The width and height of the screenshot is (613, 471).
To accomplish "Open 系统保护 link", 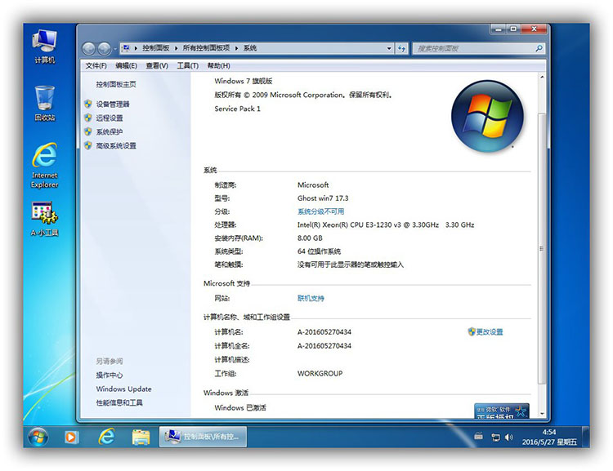I will point(110,132).
